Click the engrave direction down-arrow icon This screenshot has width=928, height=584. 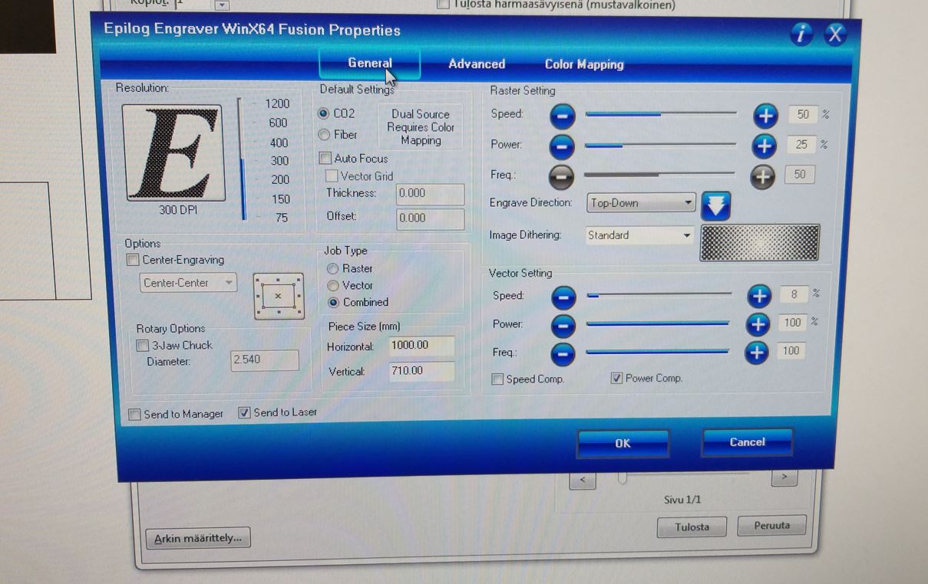[x=716, y=205]
